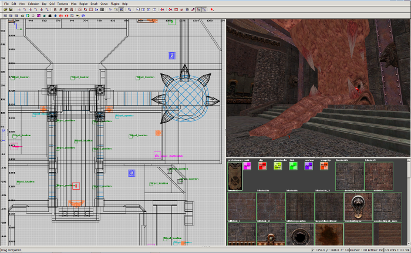Click the green circular arrows plugin icon

28,16
